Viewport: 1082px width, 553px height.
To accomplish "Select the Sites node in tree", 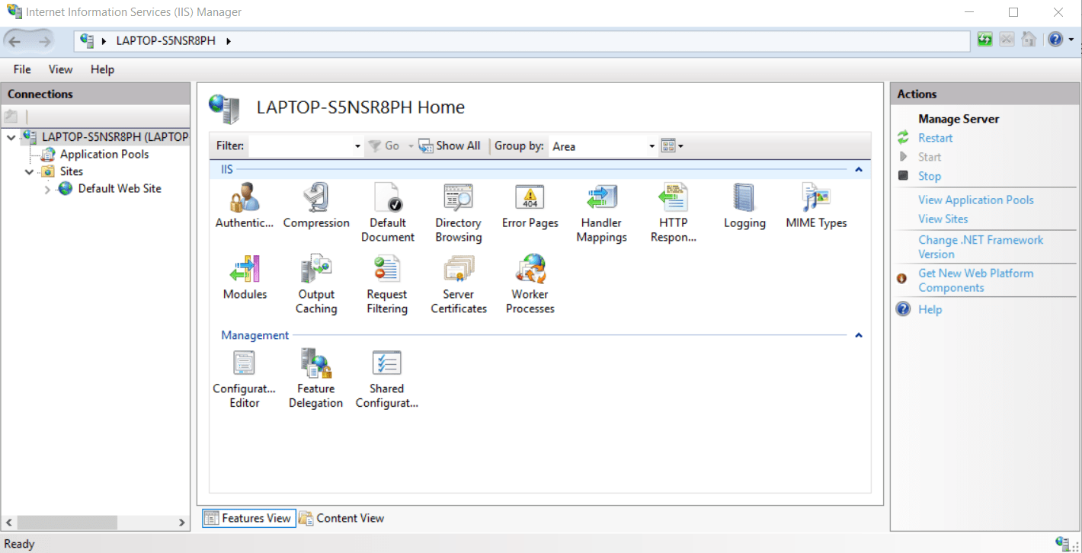I will pos(72,171).
